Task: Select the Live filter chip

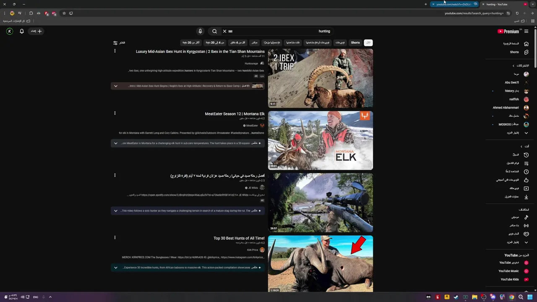Action: [x=254, y=43]
